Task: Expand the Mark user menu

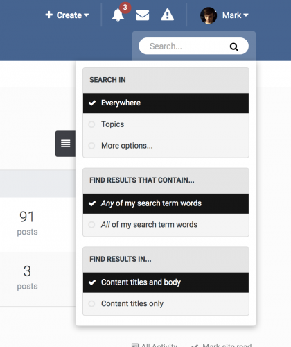Action: pos(235,15)
